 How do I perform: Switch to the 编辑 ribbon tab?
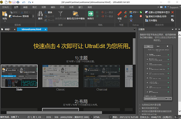tap(25, 7)
